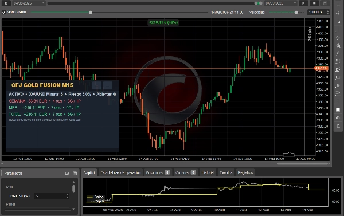Screen dimensions: 344x216
Task: Click the detach window icon next to stop
Action: click(325, 3)
